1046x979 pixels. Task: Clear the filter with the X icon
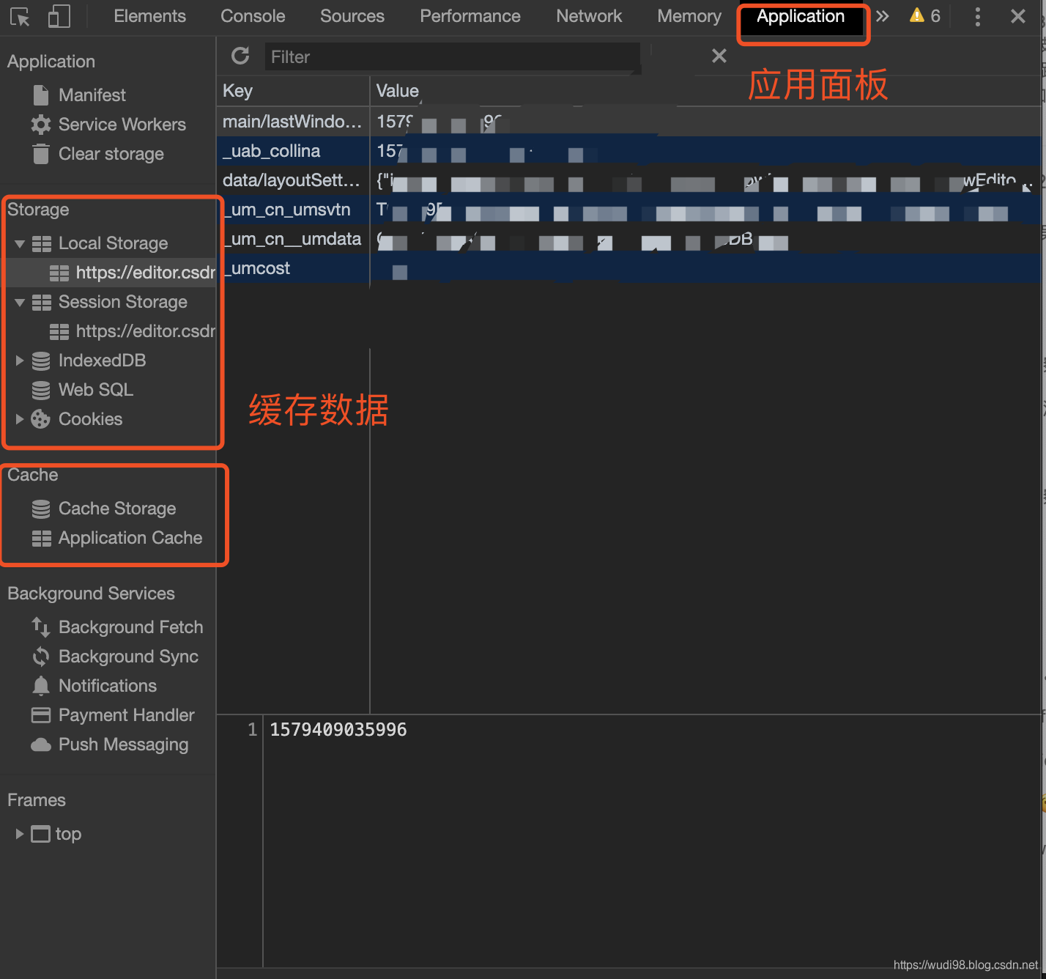tap(719, 56)
